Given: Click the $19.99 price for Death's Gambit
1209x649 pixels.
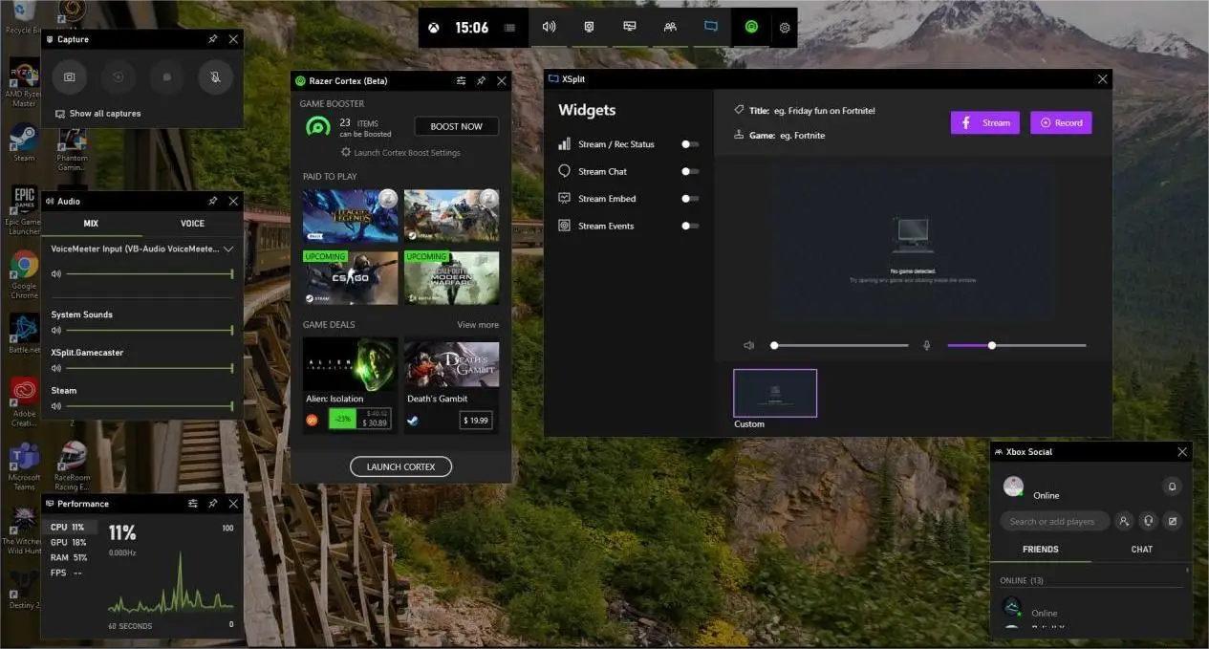Looking at the screenshot, I should coord(476,421).
